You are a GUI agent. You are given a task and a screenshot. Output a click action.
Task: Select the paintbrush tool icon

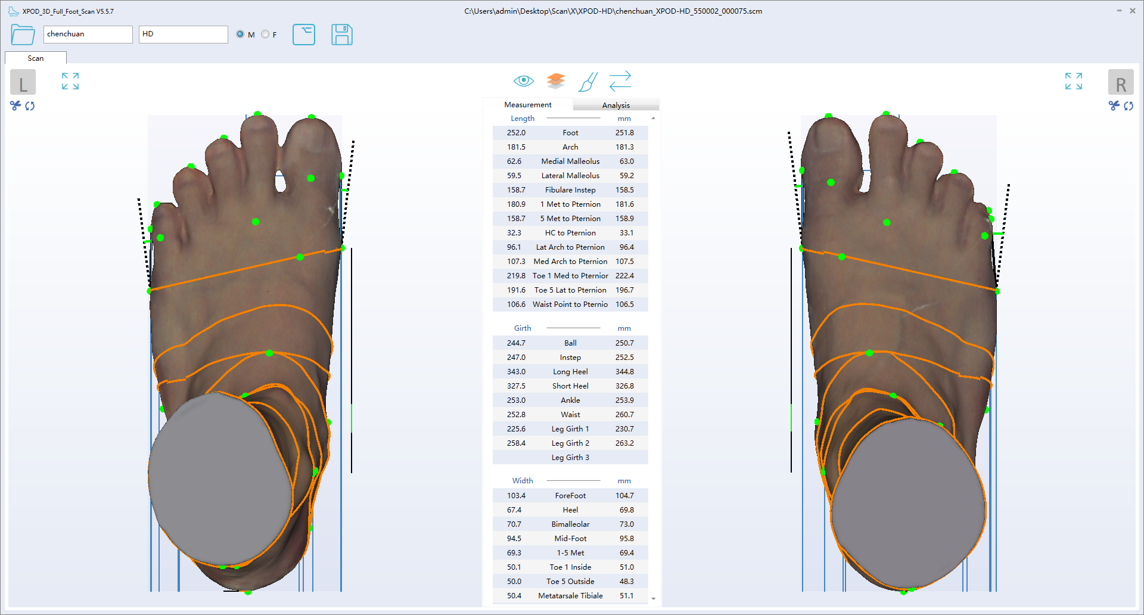[x=587, y=82]
